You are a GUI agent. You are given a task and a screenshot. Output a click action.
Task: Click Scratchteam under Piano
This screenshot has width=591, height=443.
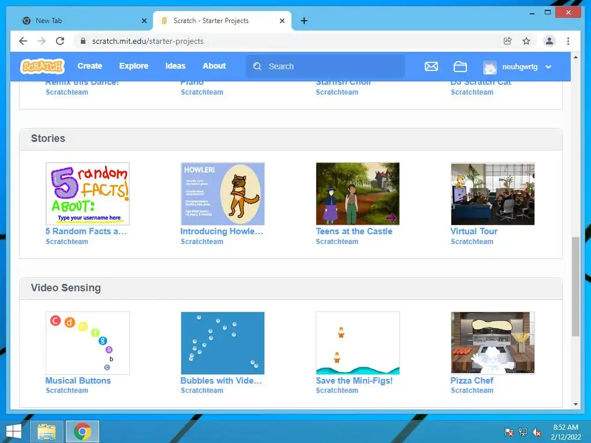201,92
